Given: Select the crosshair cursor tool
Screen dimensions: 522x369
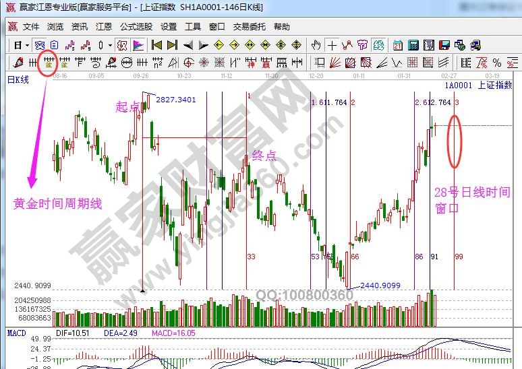Looking at the screenshot, I should coord(332,45).
